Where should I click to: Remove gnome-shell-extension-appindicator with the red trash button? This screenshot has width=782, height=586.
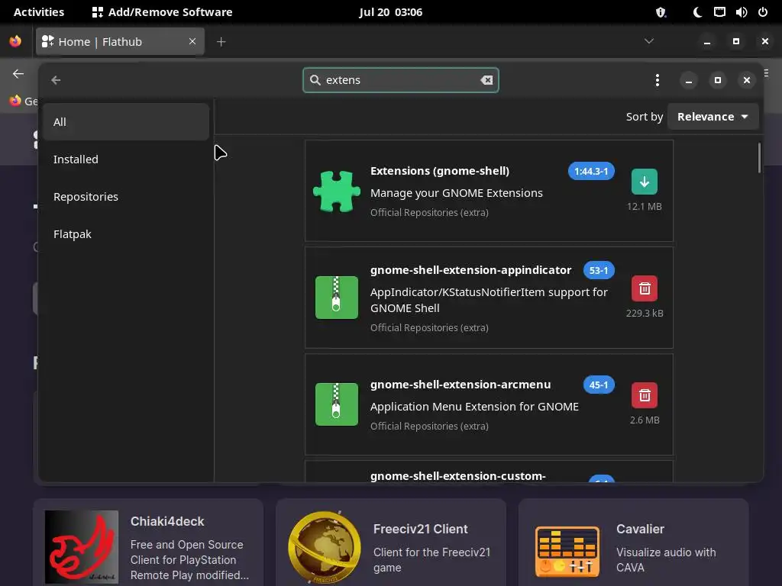pyautogui.click(x=644, y=288)
